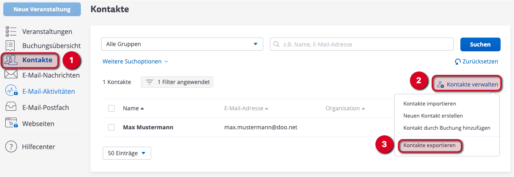Click the Buchungsübersicht receipt icon
Screen dimensions: 514x177
[11, 46]
